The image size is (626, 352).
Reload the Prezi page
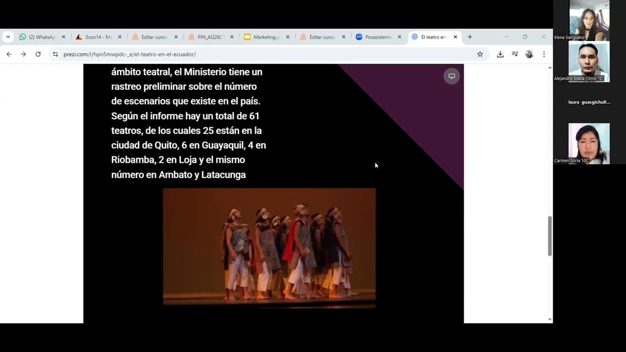pyautogui.click(x=38, y=54)
